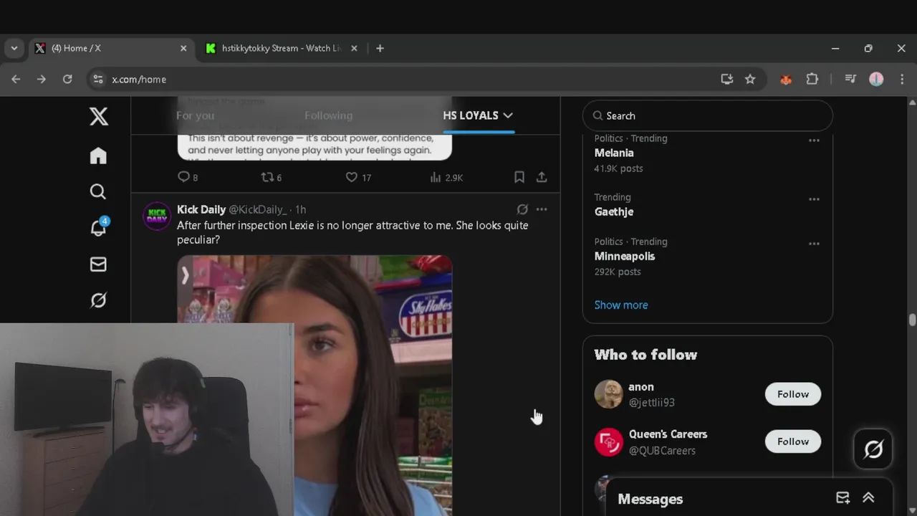Bookmark the post above Kick Daily
The image size is (917, 516).
pyautogui.click(x=519, y=177)
